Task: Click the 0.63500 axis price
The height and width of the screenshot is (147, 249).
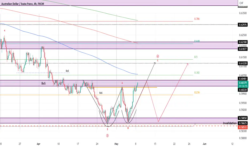Action: 243,13
